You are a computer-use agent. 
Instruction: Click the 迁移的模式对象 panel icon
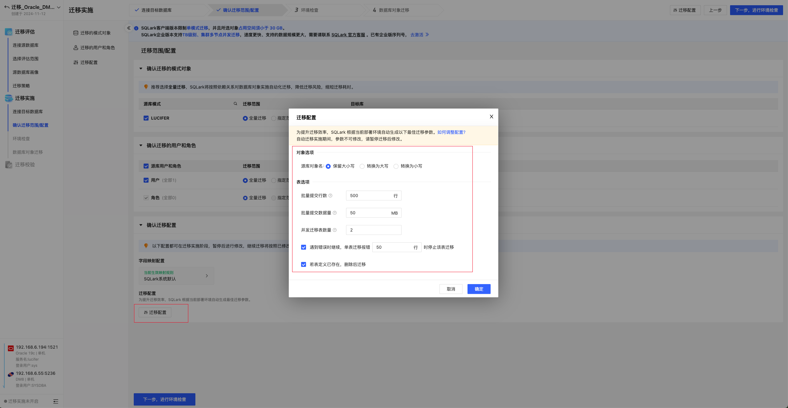coord(76,33)
